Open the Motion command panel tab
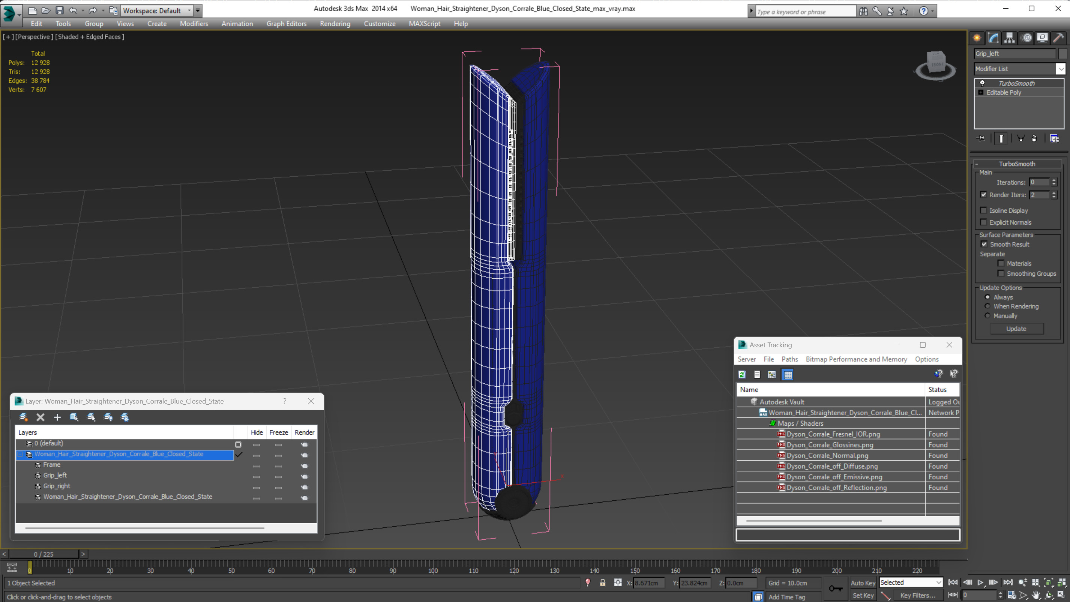1070x602 pixels. 1027,38
